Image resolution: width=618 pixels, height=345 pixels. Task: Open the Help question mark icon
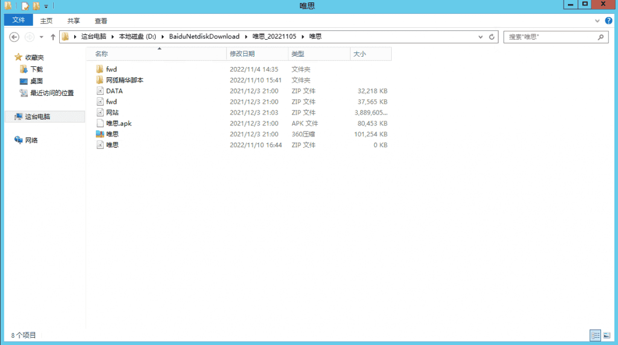(608, 21)
